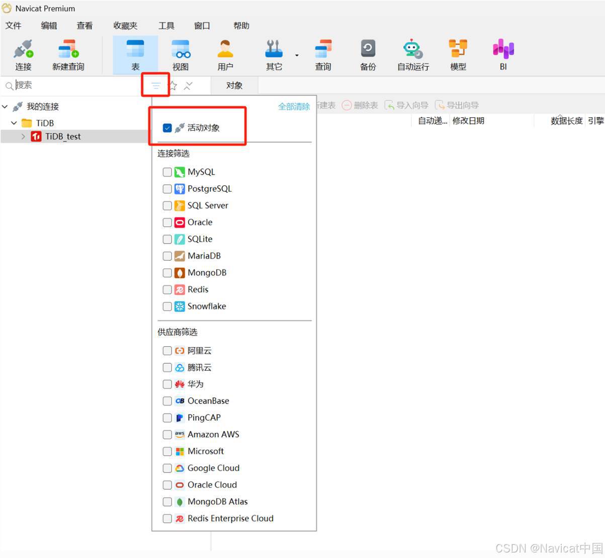Click the filter icon beside search box
Viewport: 605px width, 558px height.
(x=156, y=86)
